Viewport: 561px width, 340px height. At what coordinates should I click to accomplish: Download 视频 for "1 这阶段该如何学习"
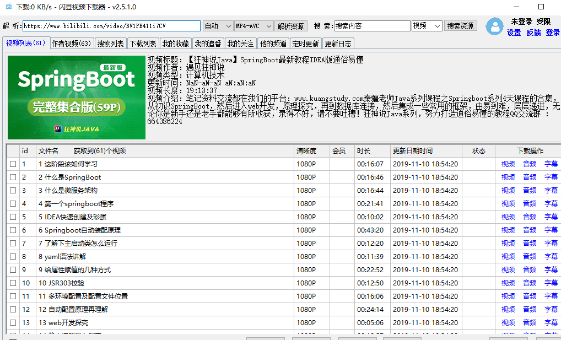coord(508,164)
